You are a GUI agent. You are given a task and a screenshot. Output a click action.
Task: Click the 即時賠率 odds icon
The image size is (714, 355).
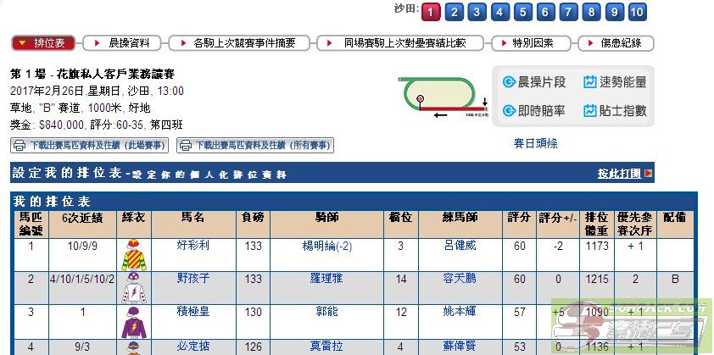coord(509,111)
